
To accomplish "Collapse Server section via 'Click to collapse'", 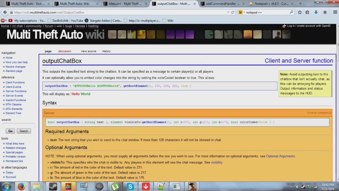I will pyautogui.click(x=319, y=113).
